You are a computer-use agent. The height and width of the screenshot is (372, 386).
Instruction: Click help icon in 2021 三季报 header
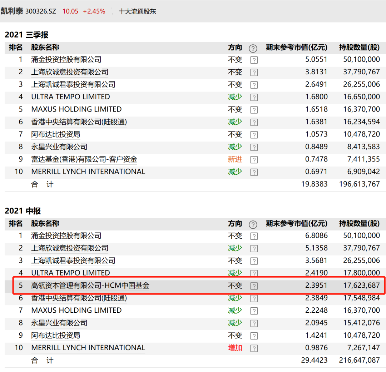point(253,48)
